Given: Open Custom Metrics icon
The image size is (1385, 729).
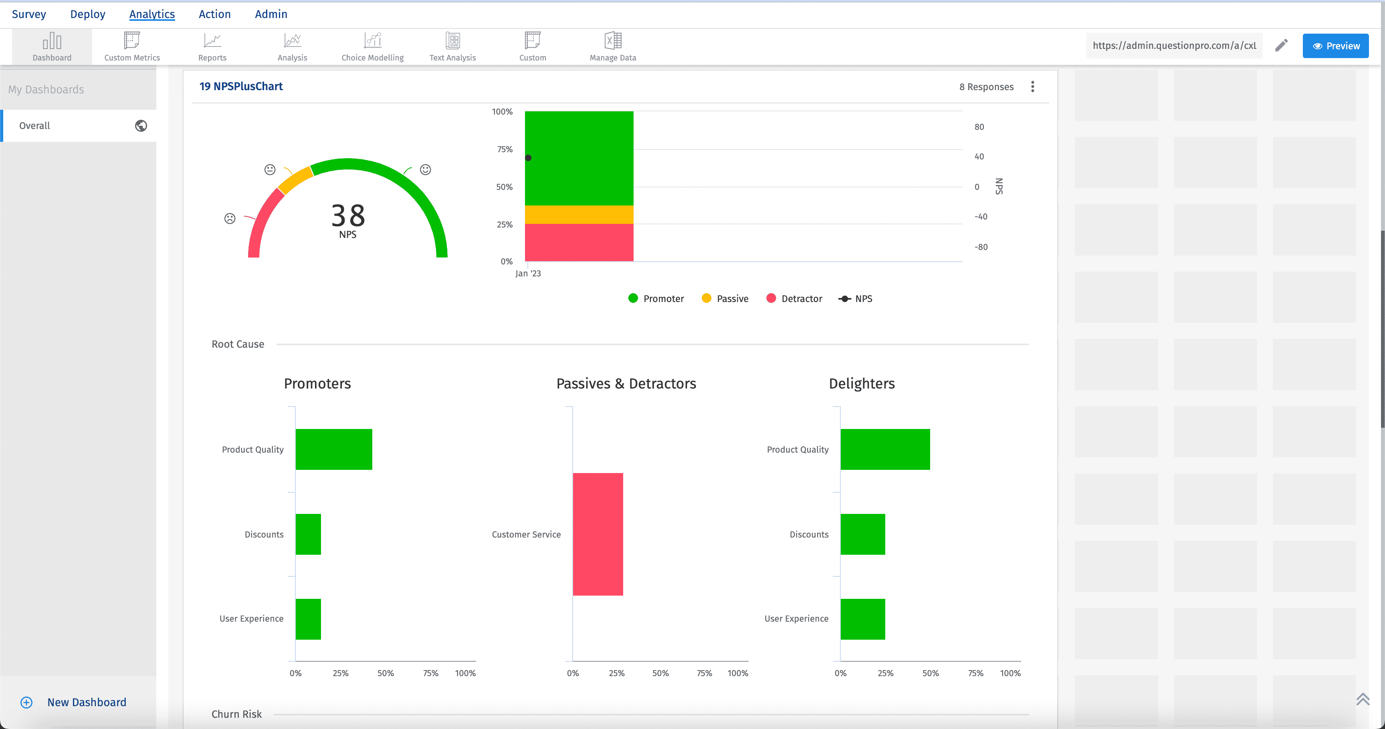Looking at the screenshot, I should point(132,46).
